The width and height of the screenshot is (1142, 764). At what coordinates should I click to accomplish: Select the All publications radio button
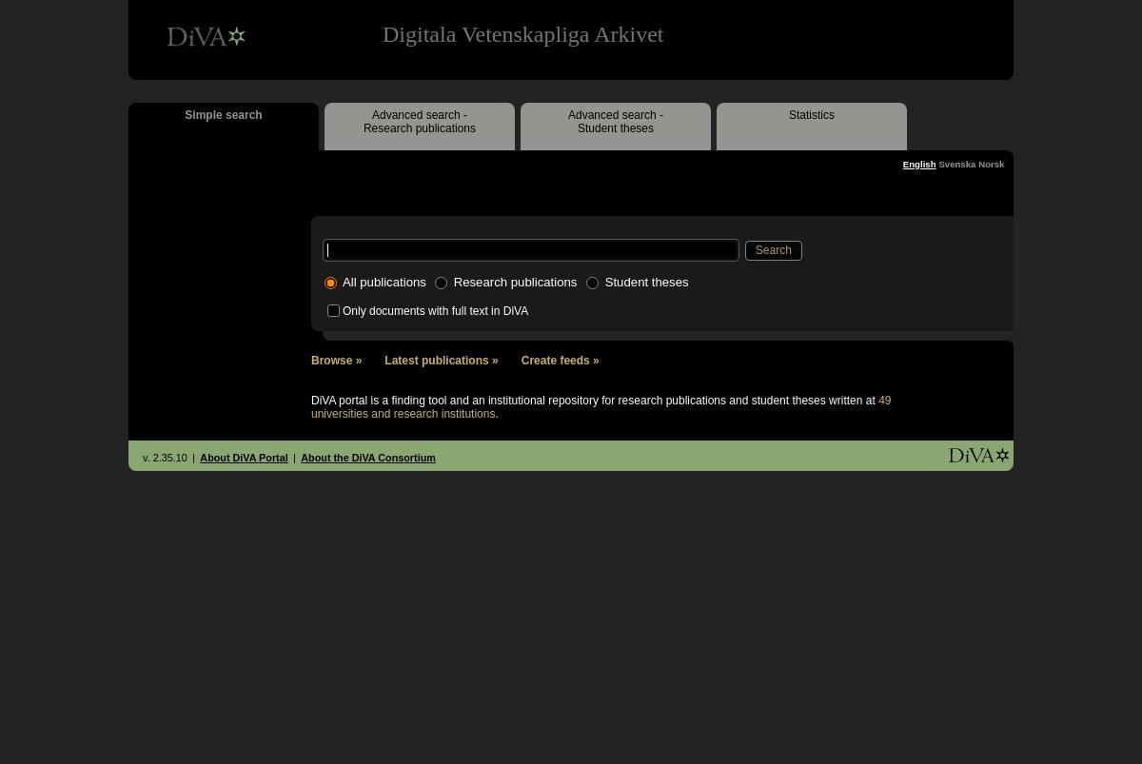[331, 284]
